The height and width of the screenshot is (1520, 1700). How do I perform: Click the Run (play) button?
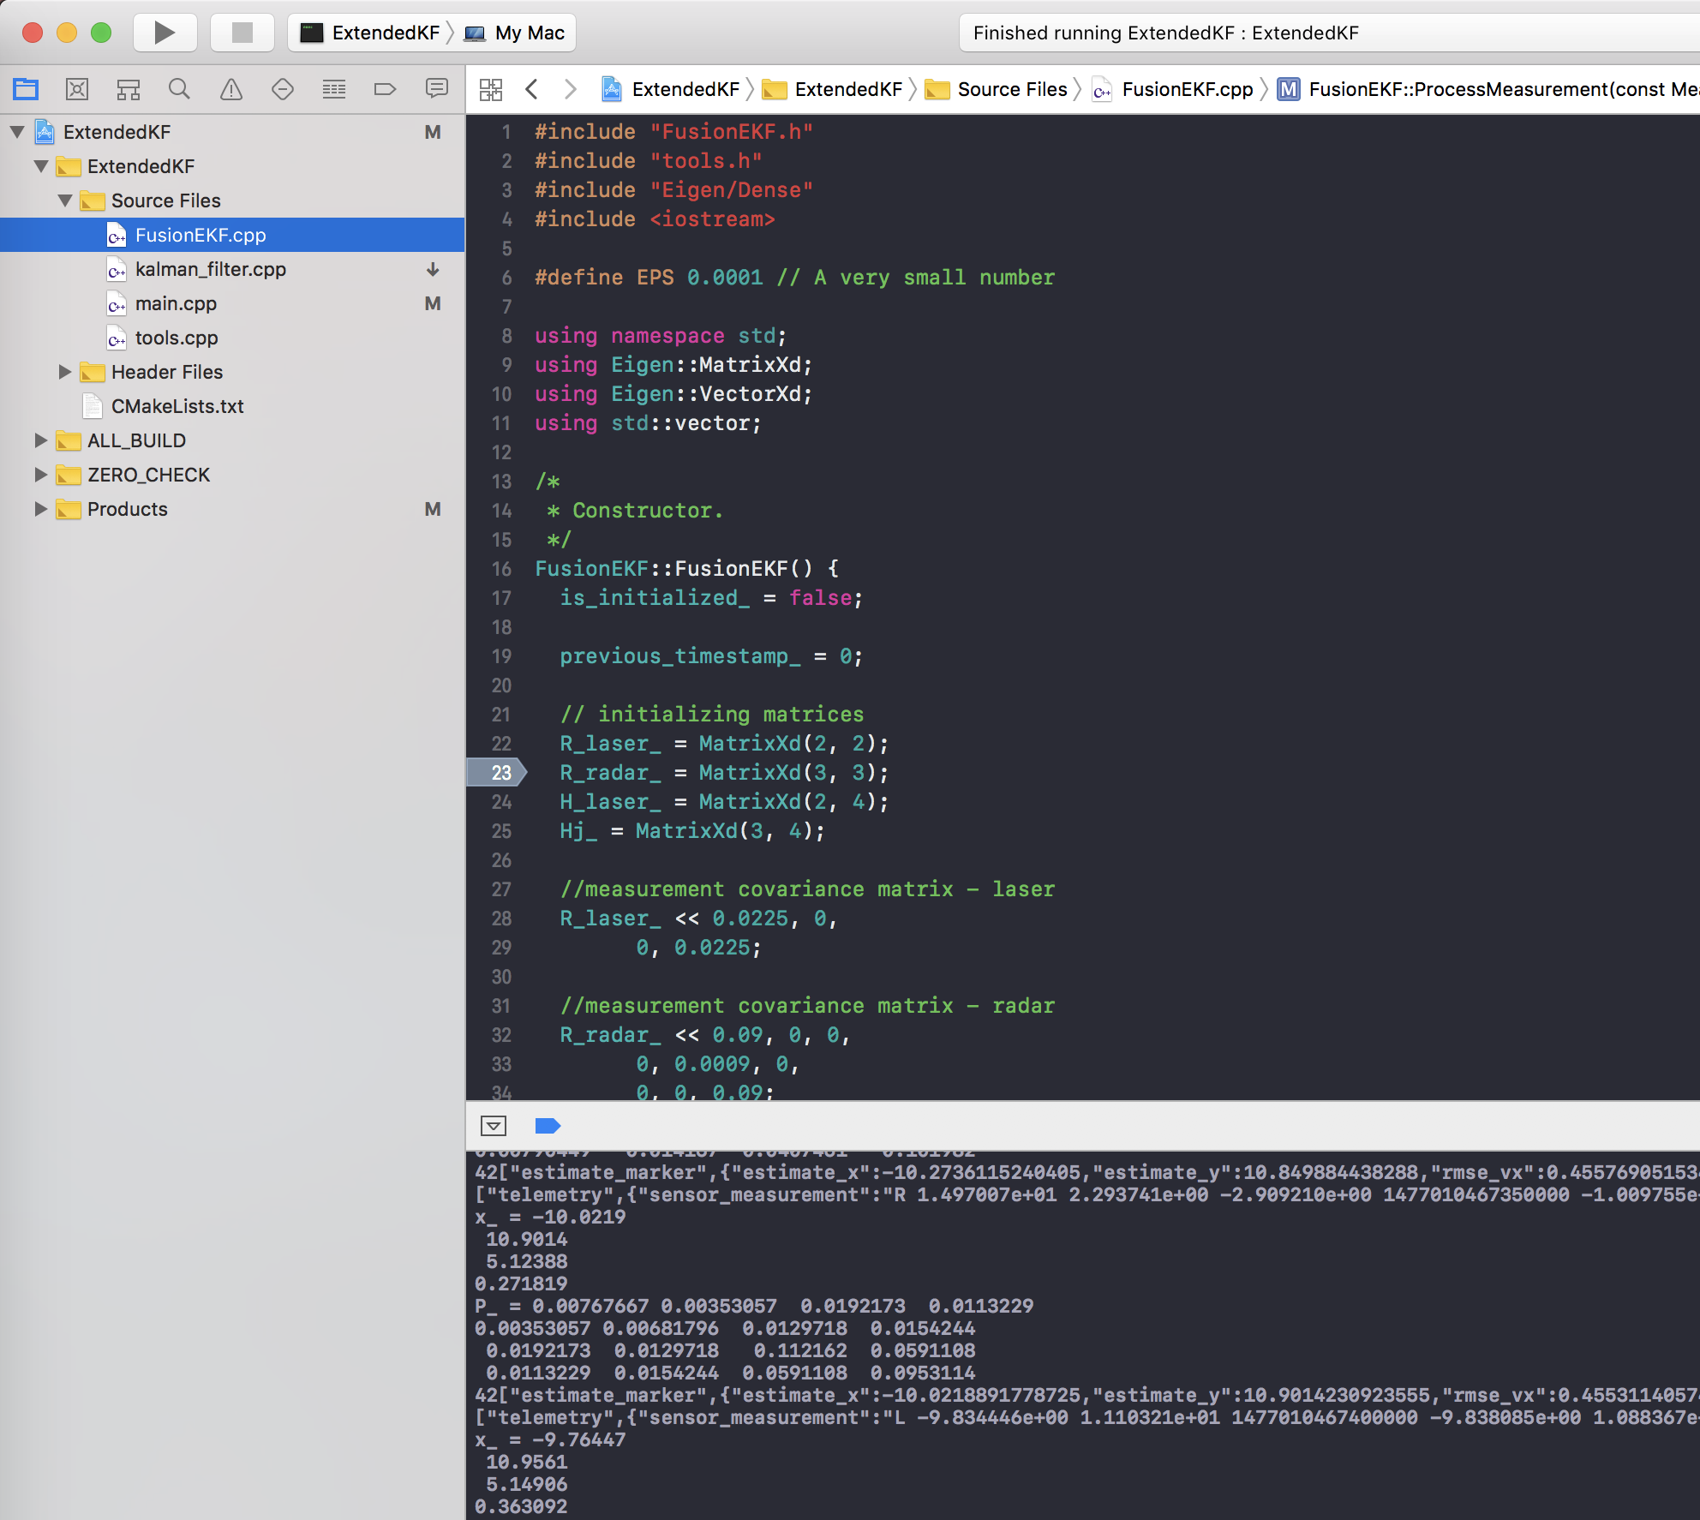pyautogui.click(x=165, y=33)
